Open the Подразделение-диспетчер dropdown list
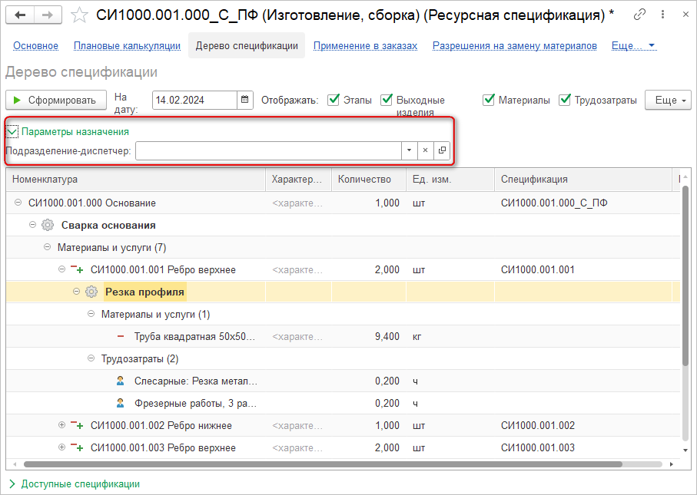Image resolution: width=697 pixels, height=495 pixels. click(409, 150)
